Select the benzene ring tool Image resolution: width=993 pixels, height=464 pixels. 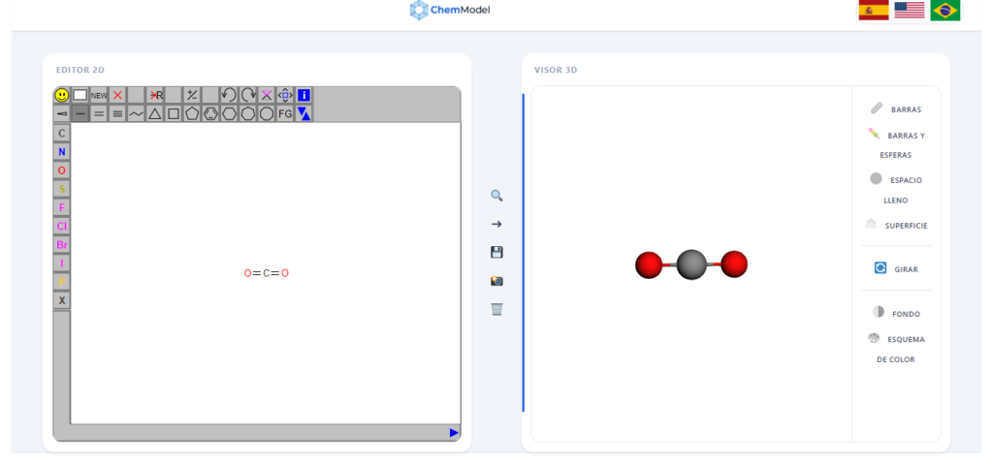pyautogui.click(x=210, y=113)
